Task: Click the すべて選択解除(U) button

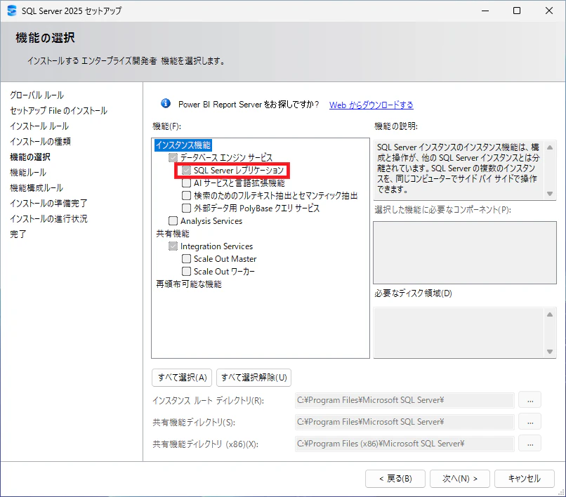Action: (254, 378)
